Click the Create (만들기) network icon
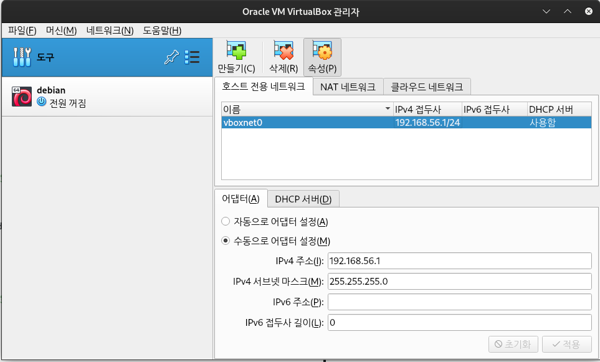 click(236, 50)
